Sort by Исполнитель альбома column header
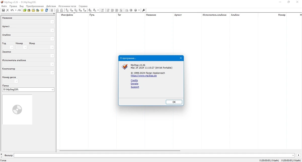The height and width of the screenshot is (162, 302). 215,15
